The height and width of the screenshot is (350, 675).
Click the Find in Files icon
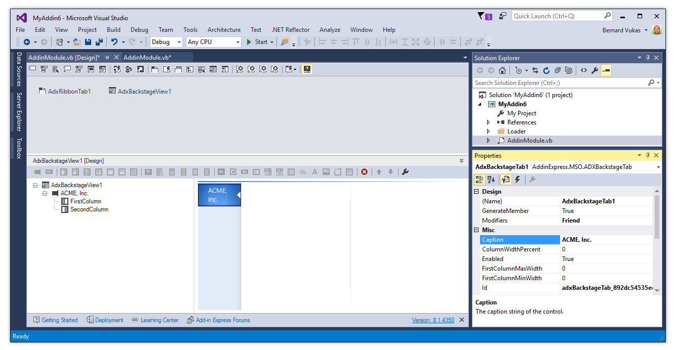(x=285, y=42)
